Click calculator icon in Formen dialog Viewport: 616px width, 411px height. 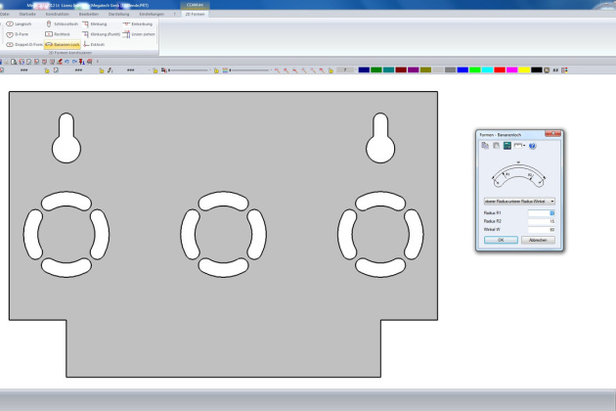point(507,146)
